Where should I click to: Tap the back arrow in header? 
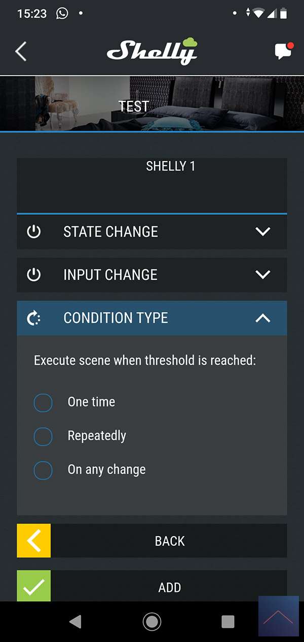pos(21,52)
